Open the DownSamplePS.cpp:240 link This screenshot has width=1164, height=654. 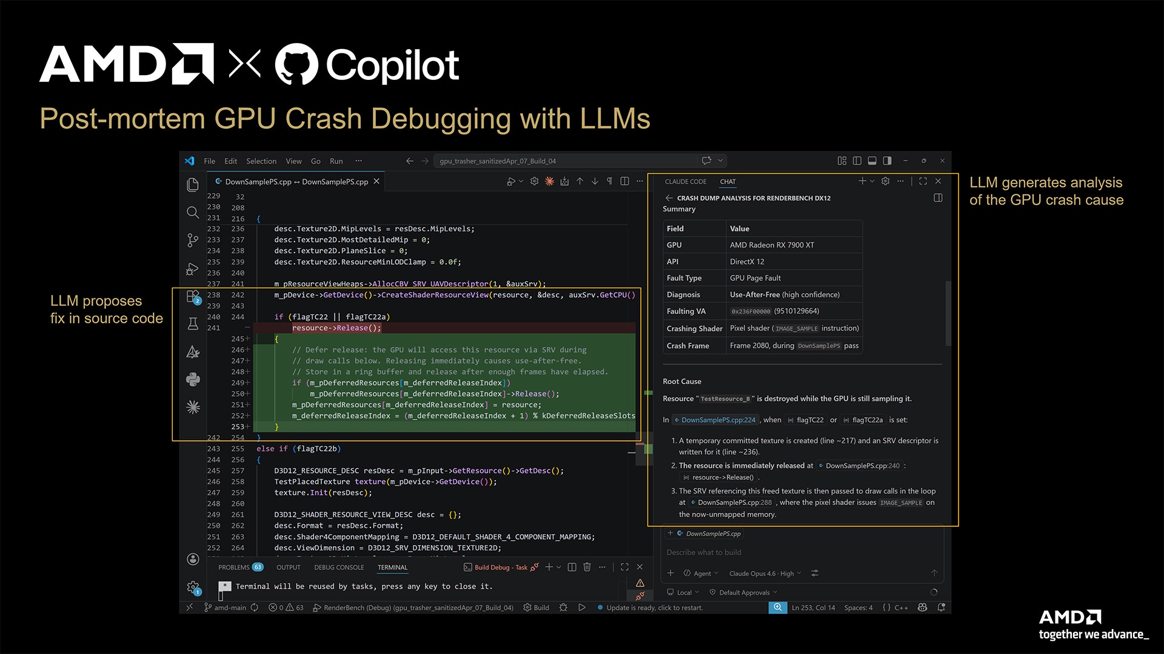[859, 466]
